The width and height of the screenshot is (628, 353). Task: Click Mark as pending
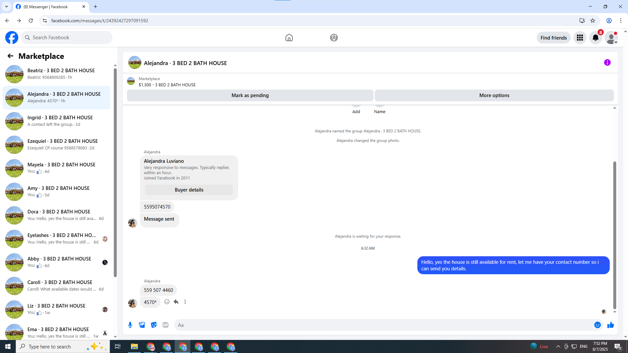click(x=250, y=95)
